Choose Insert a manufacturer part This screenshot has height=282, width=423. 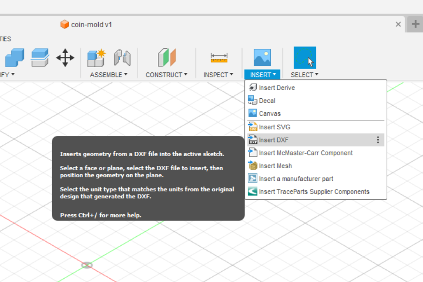pos(316,179)
